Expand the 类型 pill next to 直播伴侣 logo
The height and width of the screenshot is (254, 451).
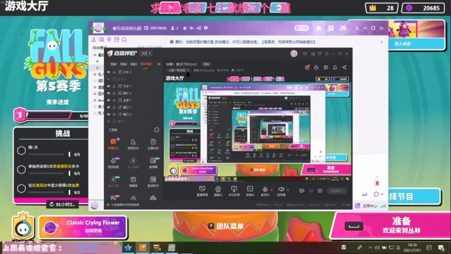pyautogui.click(x=146, y=54)
